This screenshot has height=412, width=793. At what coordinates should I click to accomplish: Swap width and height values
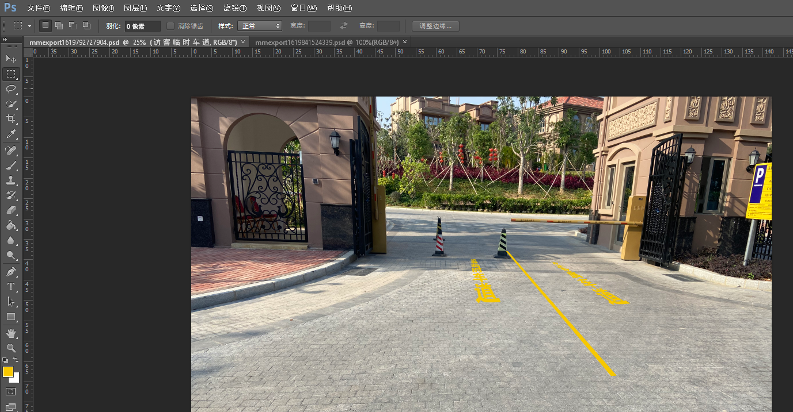[344, 26]
